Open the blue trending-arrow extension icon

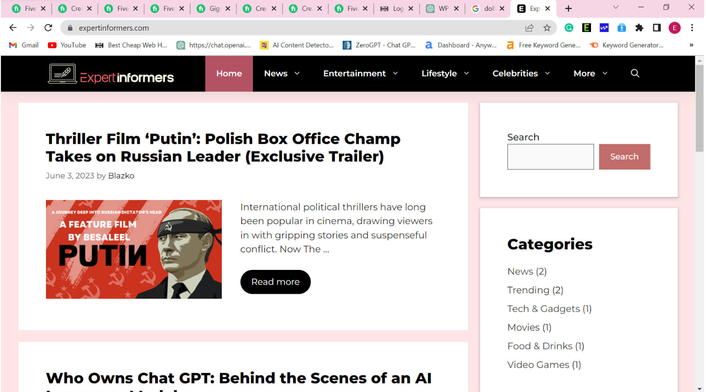tap(604, 27)
